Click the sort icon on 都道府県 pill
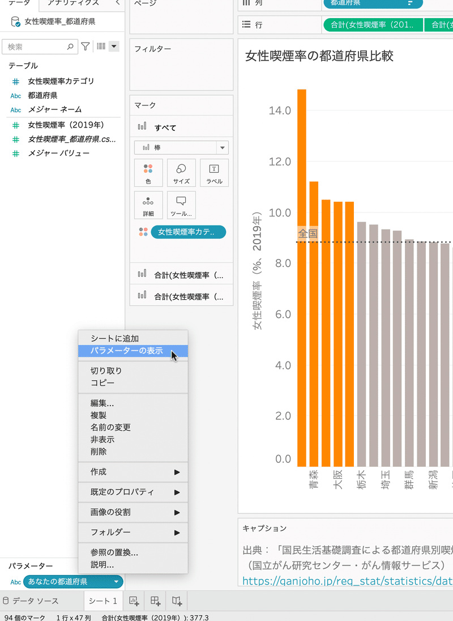The width and height of the screenshot is (453, 621). 410,3
